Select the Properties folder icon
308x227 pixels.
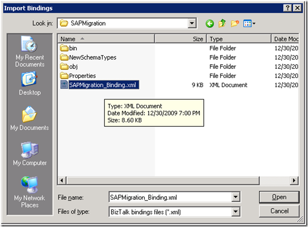click(64, 76)
